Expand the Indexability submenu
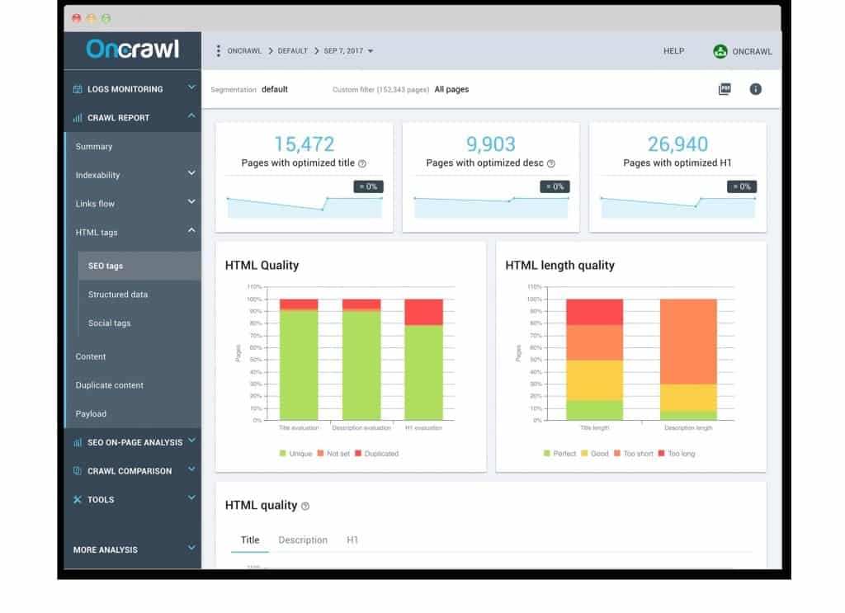This screenshot has height=613, width=845. point(191,174)
